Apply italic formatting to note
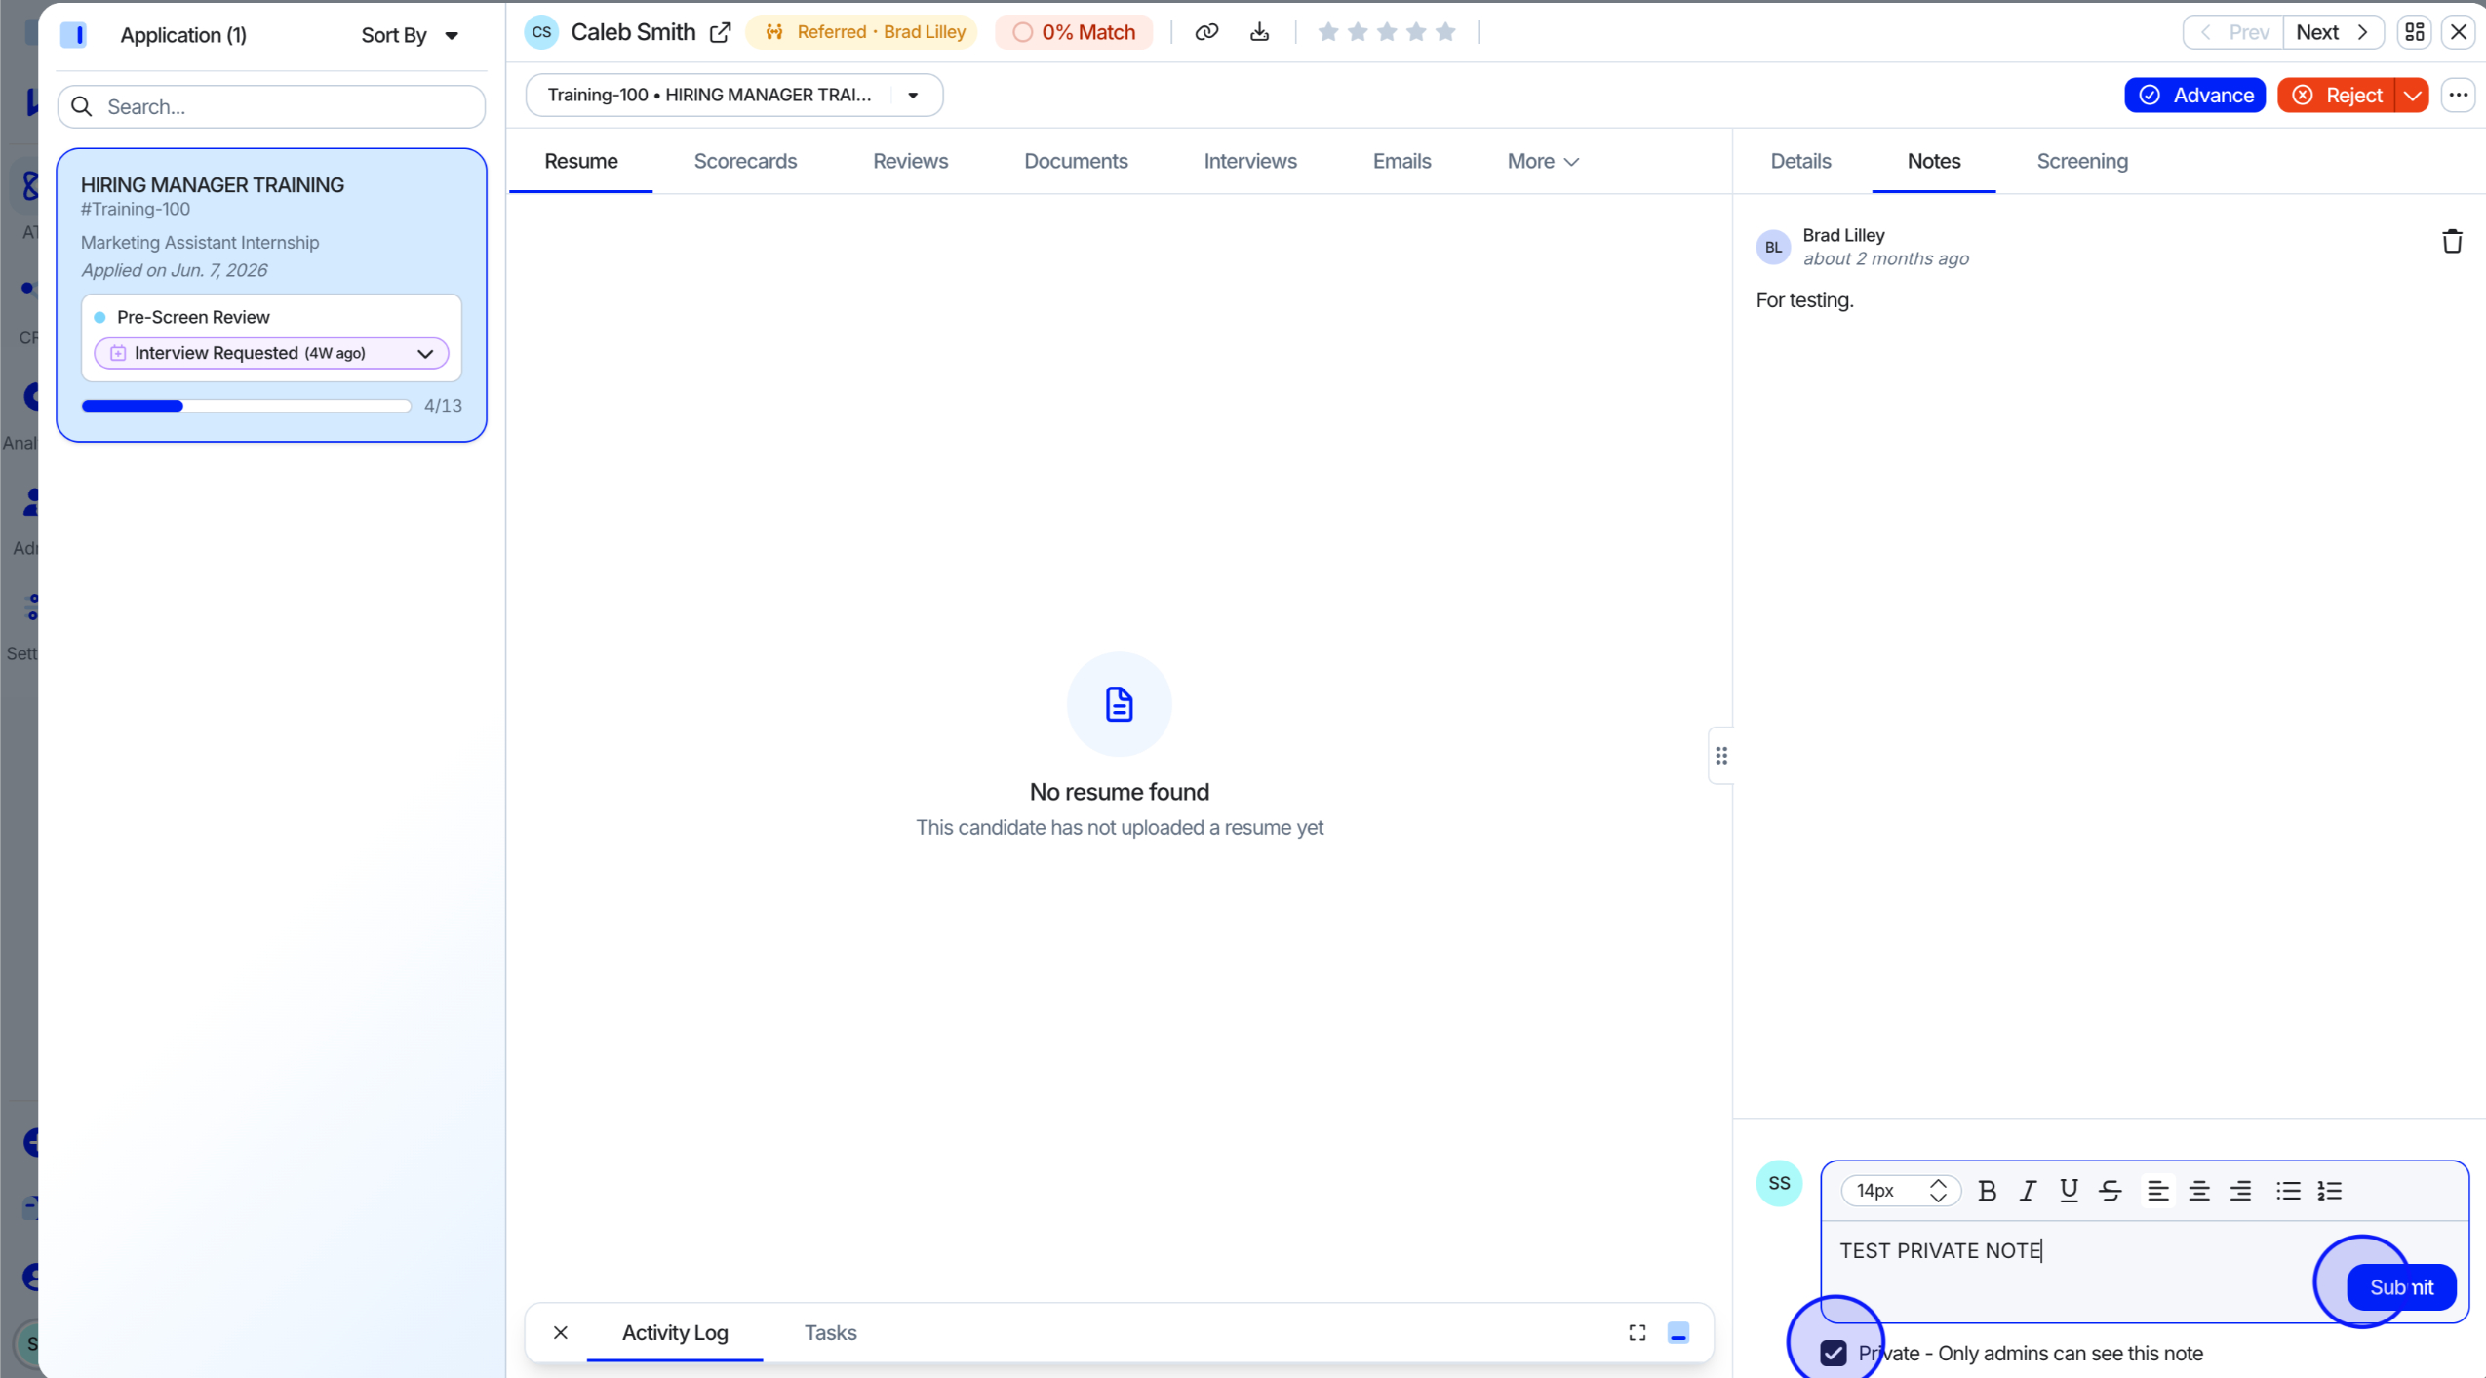The width and height of the screenshot is (2486, 1378). (x=2028, y=1190)
